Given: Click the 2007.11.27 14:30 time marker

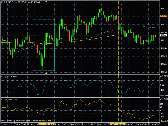Looking at the screenshot, I should point(46,124).
